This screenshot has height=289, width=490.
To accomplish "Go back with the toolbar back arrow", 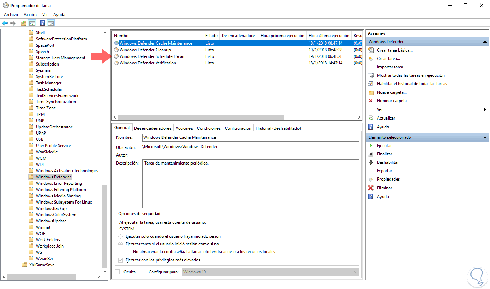I will (5, 23).
